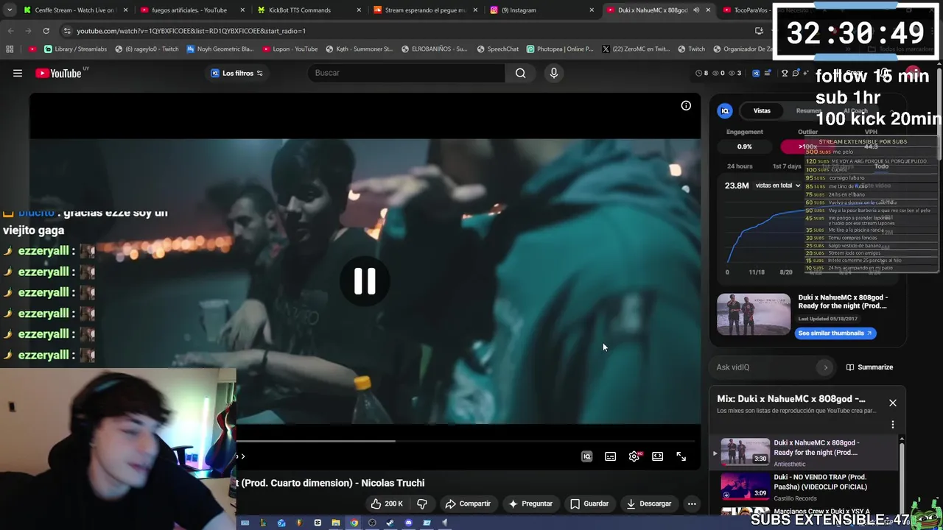Open the Lopon - YouTube bookmark
This screenshot has width=943, height=530.
pos(290,49)
